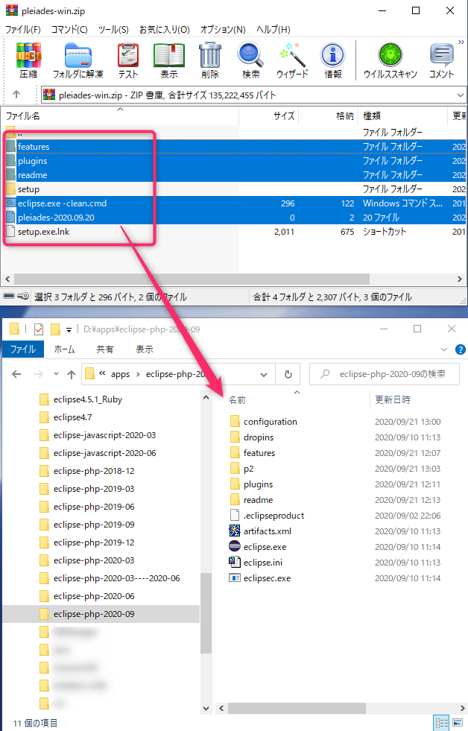The width and height of the screenshot is (468, 731).
Task: Open the オプション(N) menu
Action: [x=223, y=29]
